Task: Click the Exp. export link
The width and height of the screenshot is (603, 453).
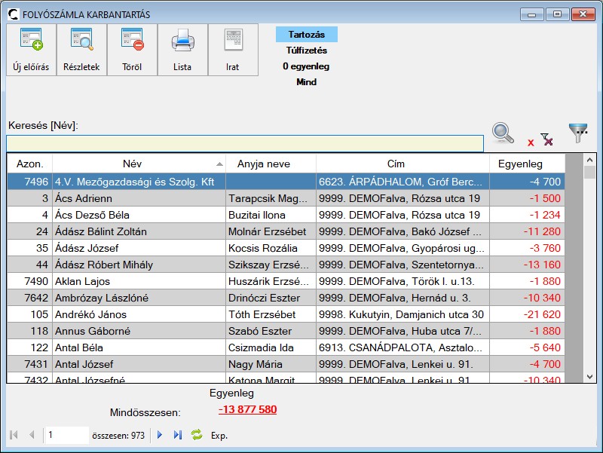Action: (219, 436)
